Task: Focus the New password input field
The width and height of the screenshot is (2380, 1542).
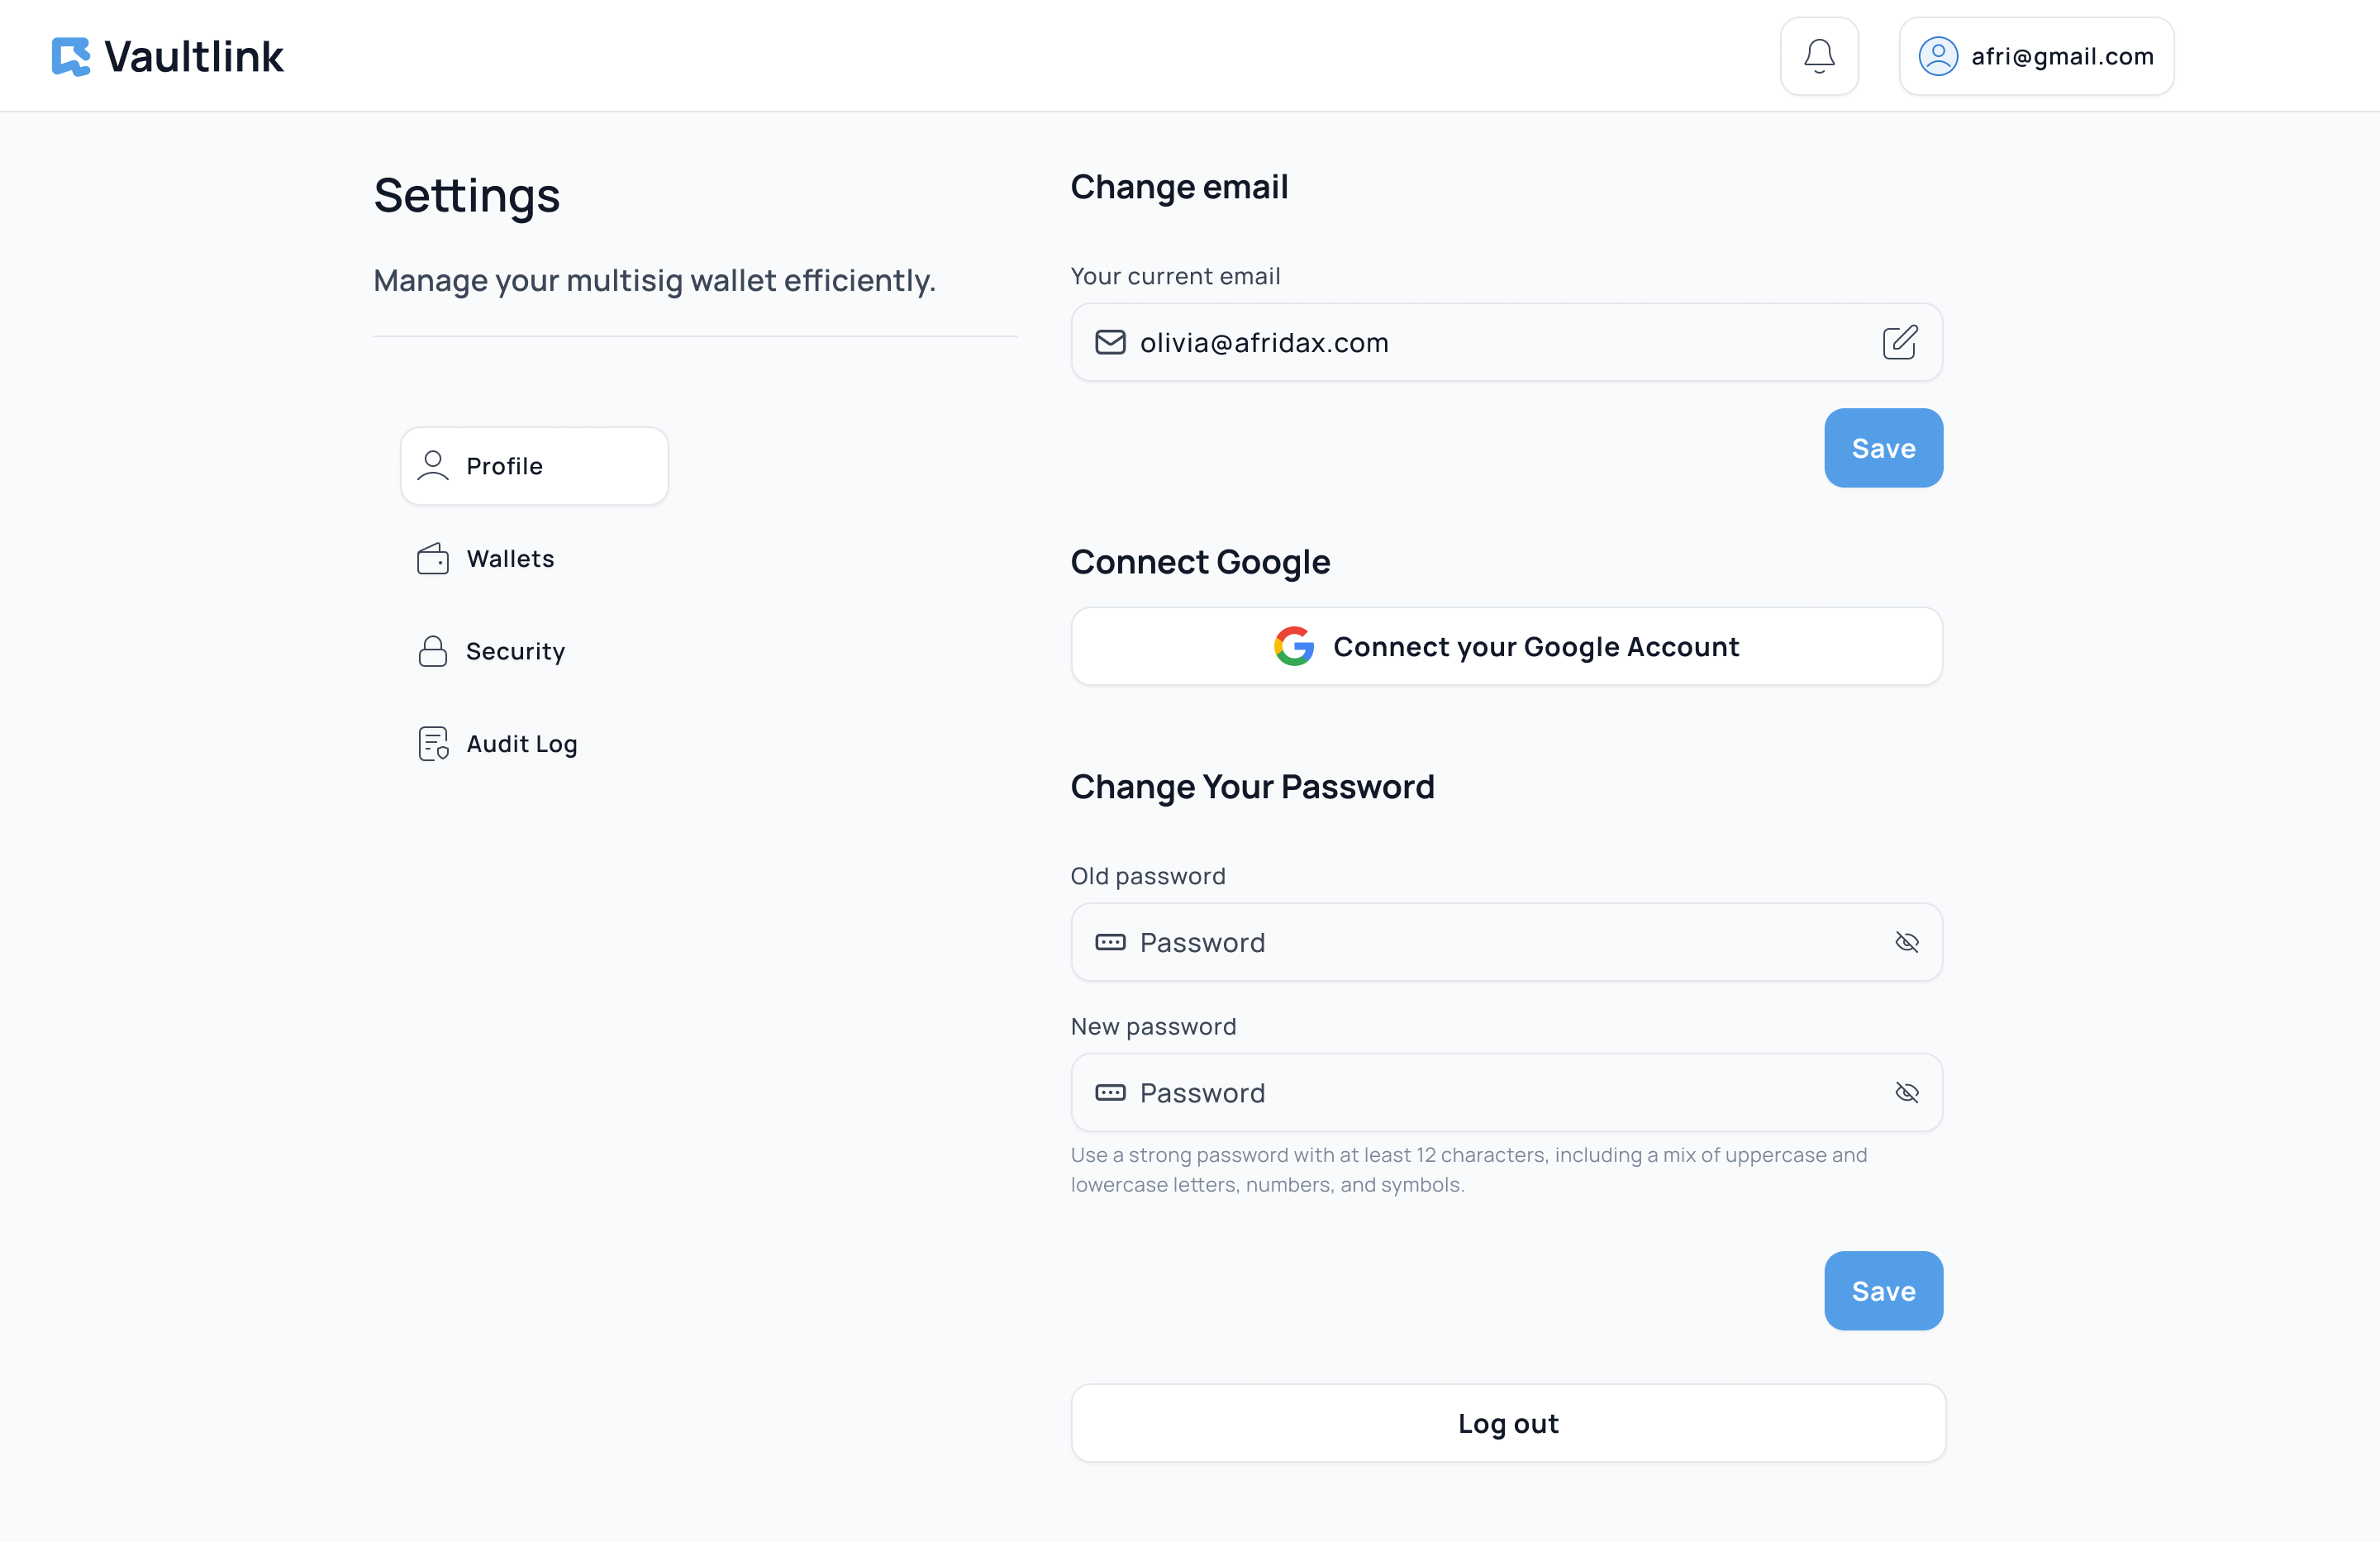Action: pos(1506,1092)
